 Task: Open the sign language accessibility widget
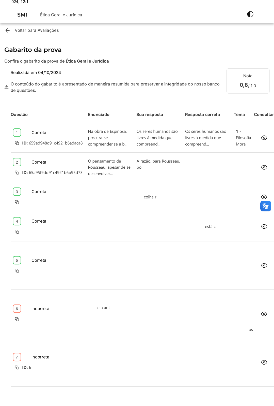pos(265,206)
